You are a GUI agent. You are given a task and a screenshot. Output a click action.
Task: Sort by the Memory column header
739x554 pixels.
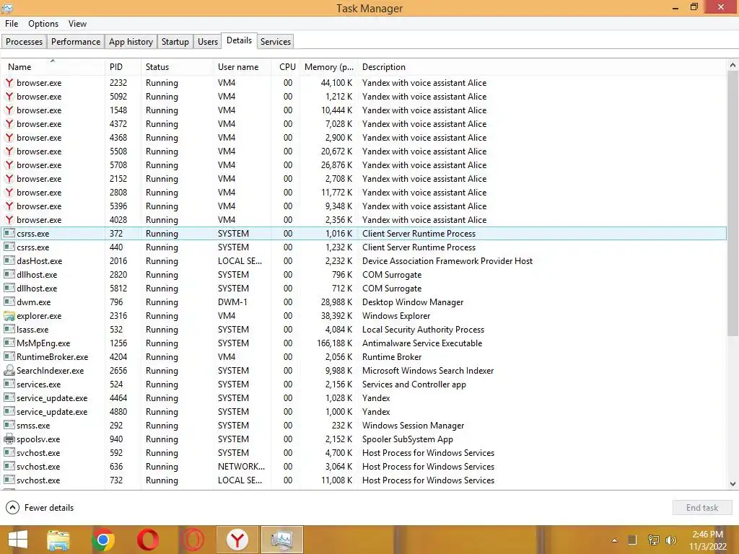328,67
